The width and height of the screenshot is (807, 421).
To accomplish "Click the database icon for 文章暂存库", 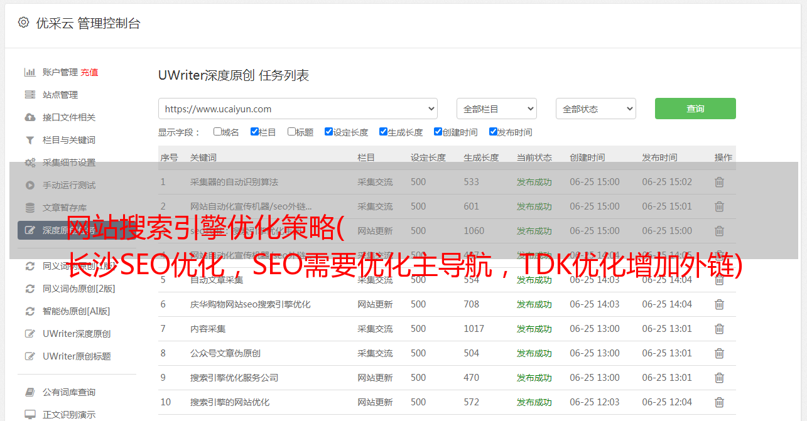I will coord(30,208).
